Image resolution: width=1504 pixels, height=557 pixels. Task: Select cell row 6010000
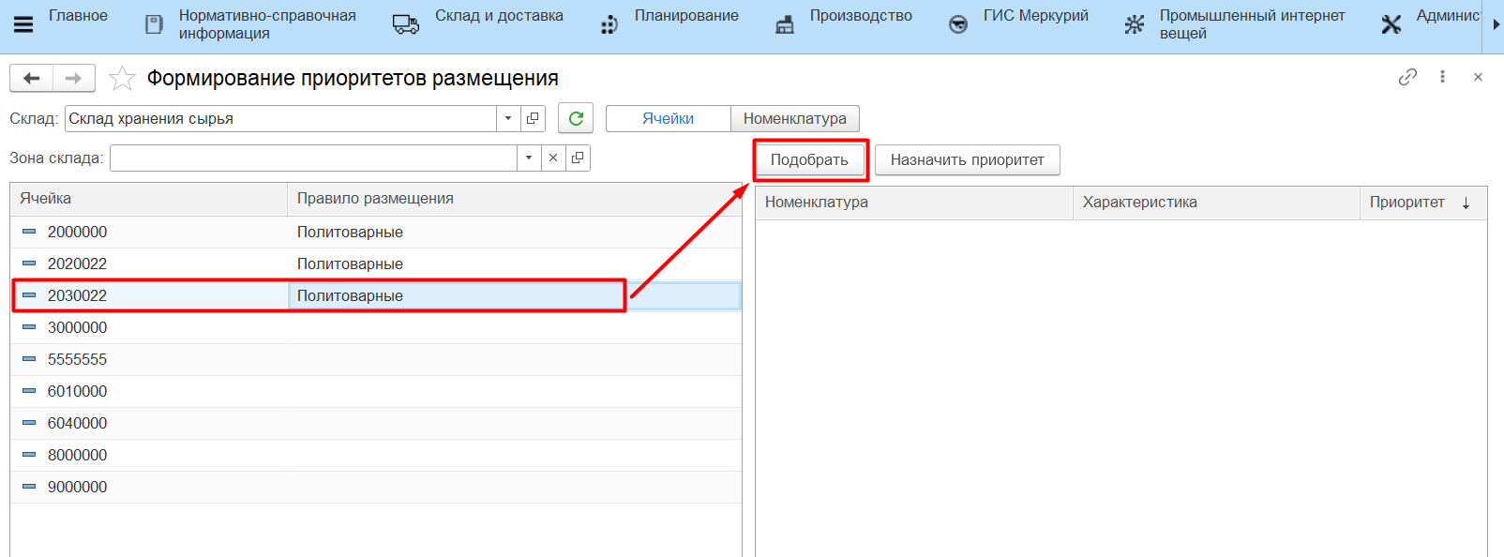(77, 391)
